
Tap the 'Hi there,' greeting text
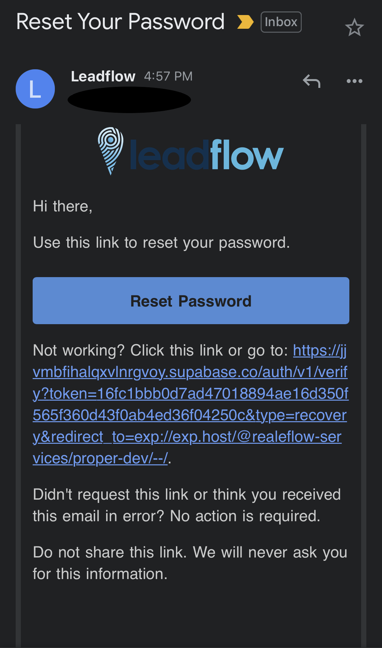coord(63,207)
